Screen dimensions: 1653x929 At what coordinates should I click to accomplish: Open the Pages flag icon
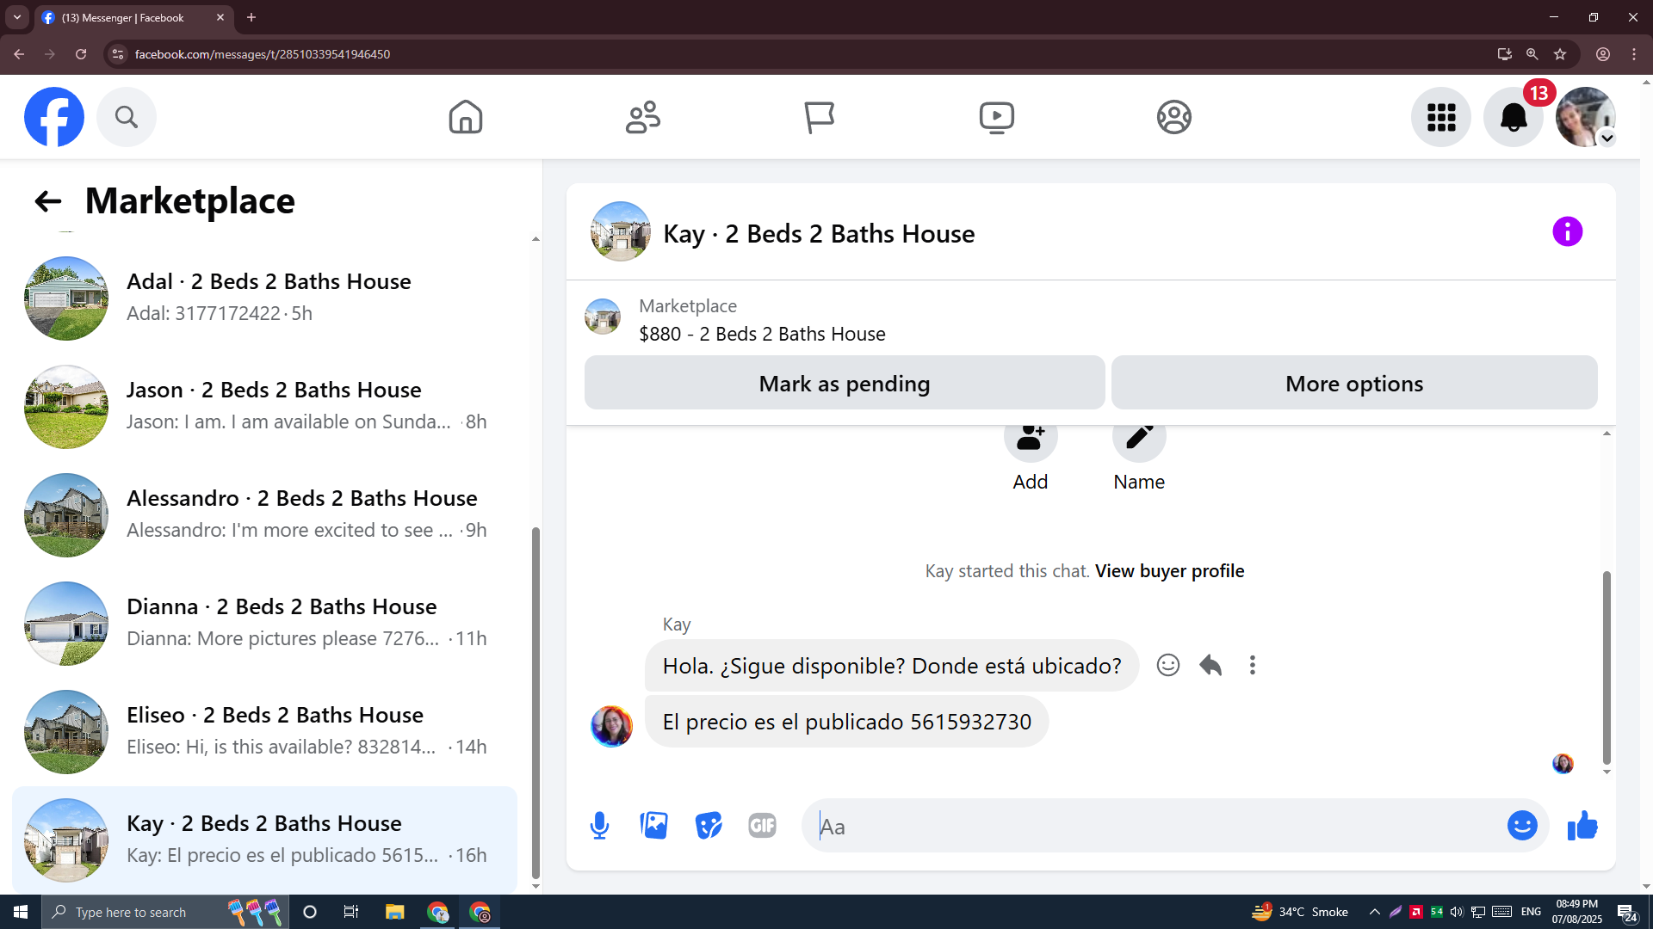tap(820, 117)
